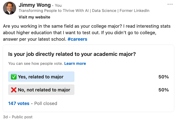Click the You label beside the name
Screen dimensions: 177x121
[x=58, y=5]
